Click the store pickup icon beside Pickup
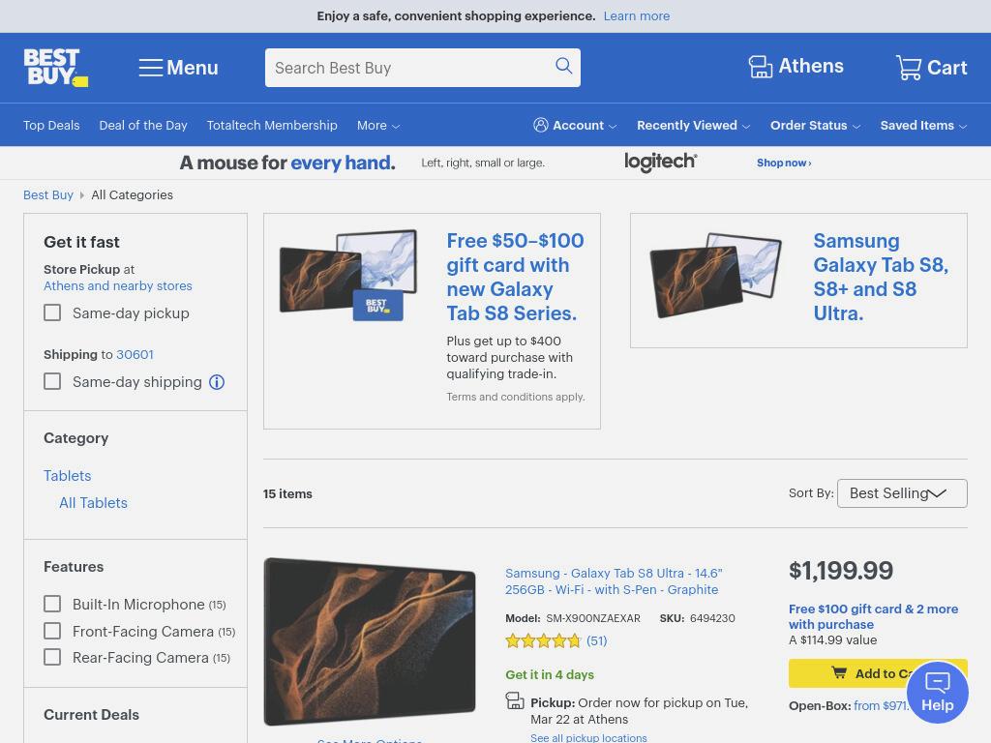Viewport: 991px width, 743px height. point(515,701)
